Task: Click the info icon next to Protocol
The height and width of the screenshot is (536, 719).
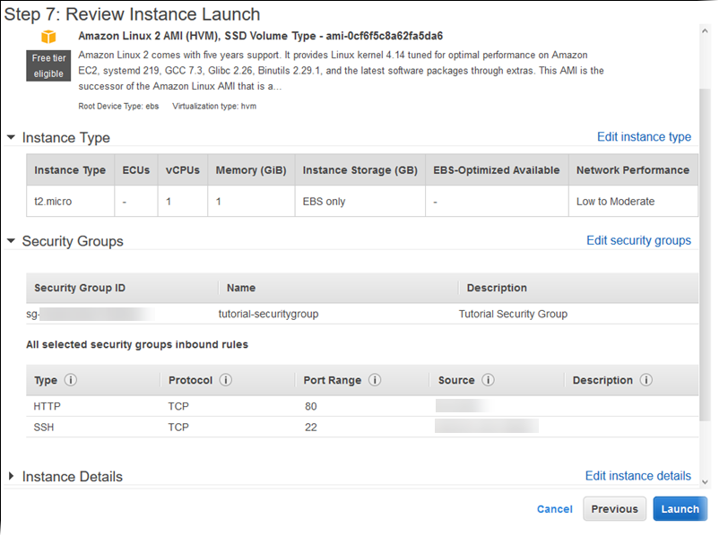Action: pos(226,380)
